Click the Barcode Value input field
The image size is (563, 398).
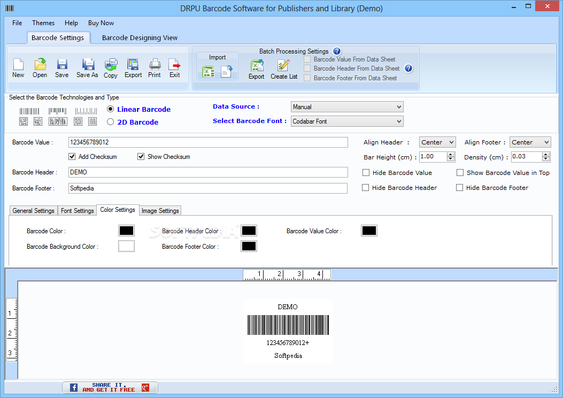click(208, 142)
